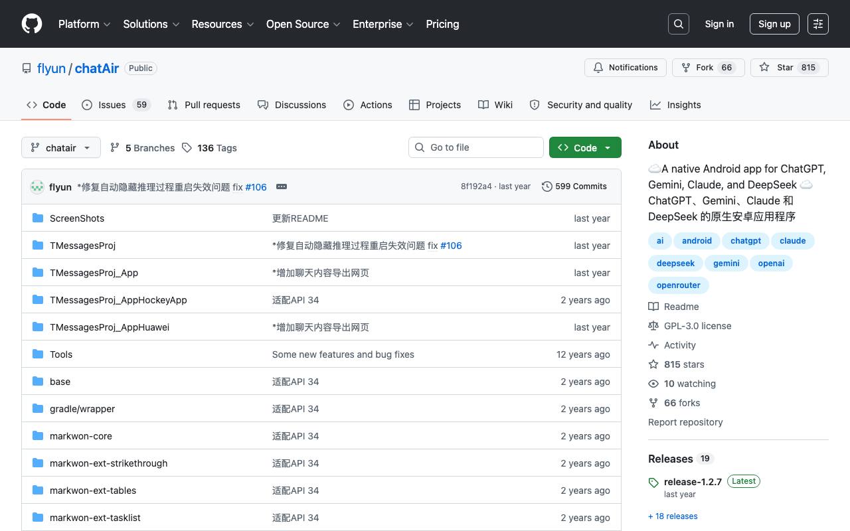Expand the Platform menu

(84, 24)
